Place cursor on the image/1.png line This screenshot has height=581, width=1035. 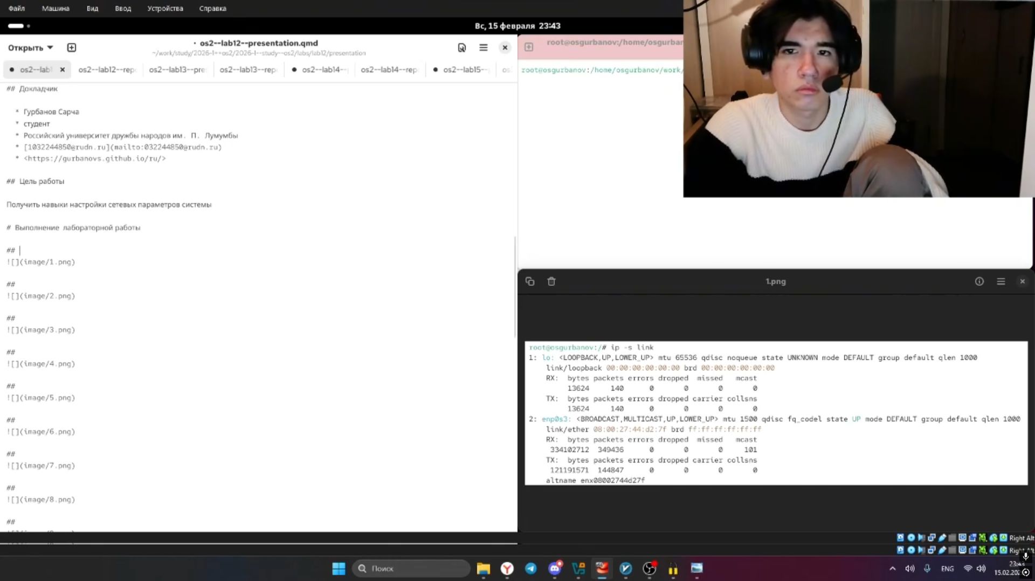coord(41,262)
